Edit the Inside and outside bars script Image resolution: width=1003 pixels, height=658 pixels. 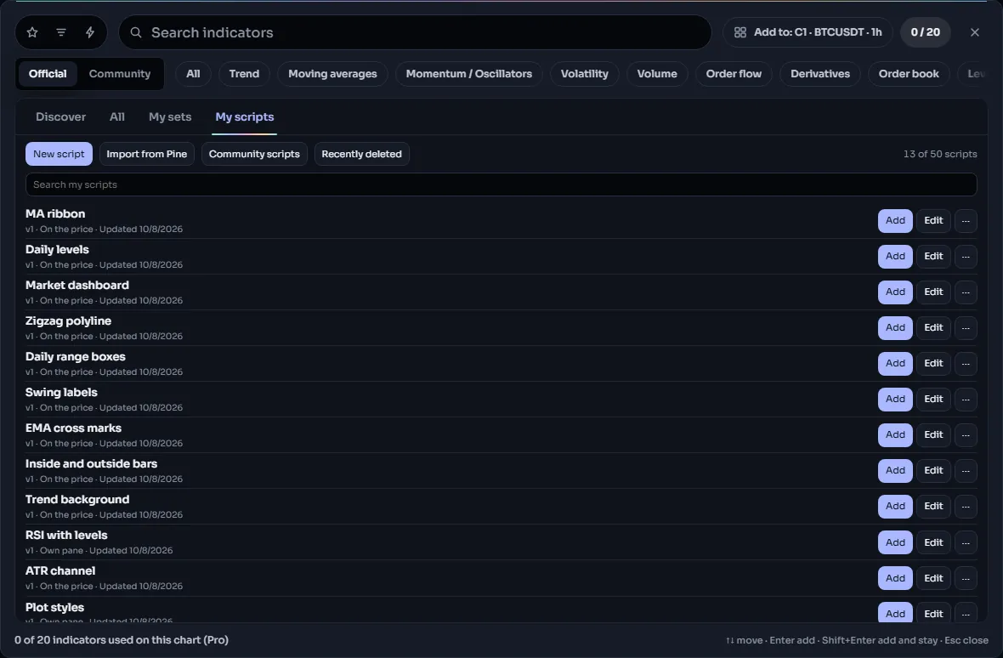click(x=933, y=471)
